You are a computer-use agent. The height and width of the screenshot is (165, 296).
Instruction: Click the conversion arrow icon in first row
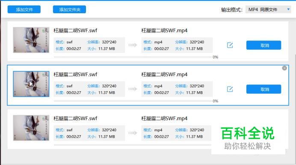coord(133,45)
